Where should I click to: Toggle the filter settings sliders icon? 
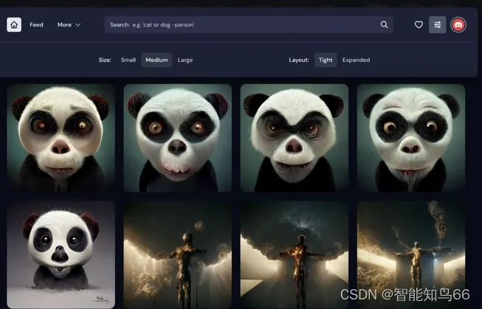[438, 24]
